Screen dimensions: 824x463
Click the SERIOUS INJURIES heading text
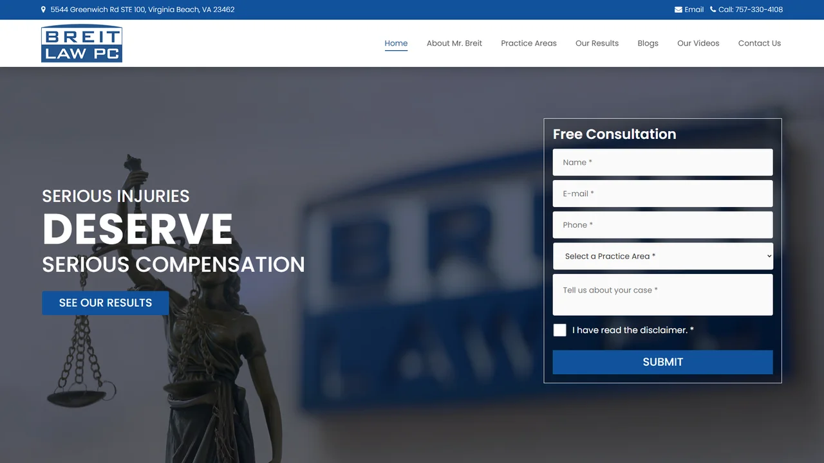pos(116,196)
